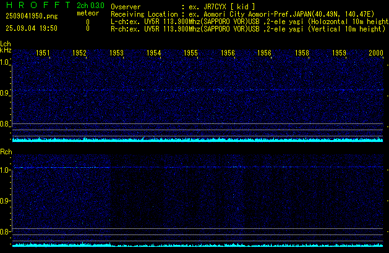Click the Lch 0.8 kHz axis label
Screen dimensions: 389x253
click(x=4, y=124)
